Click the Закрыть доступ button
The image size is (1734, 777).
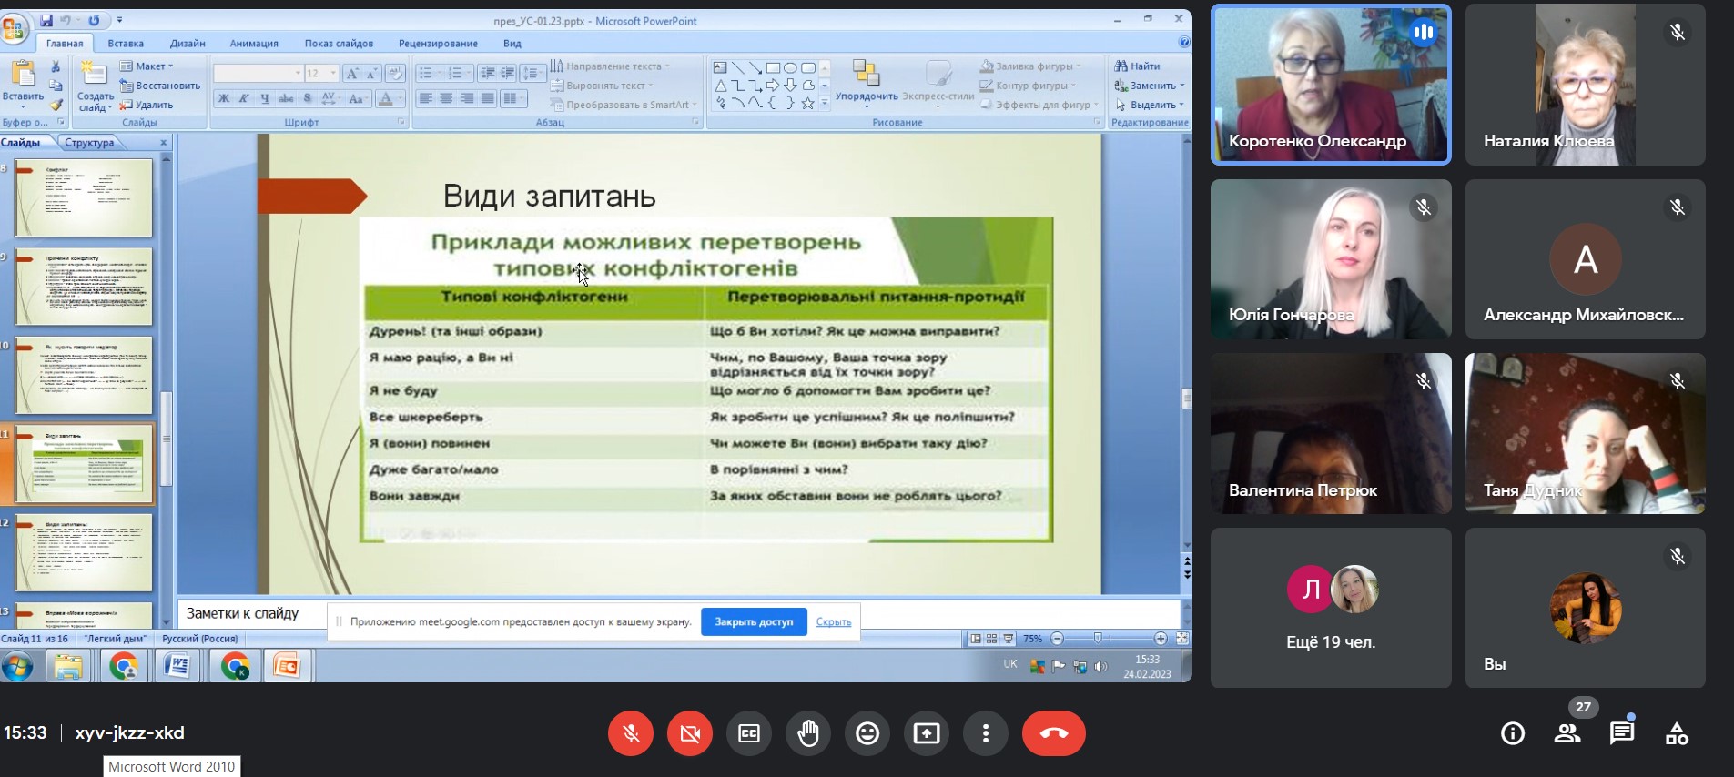point(754,622)
